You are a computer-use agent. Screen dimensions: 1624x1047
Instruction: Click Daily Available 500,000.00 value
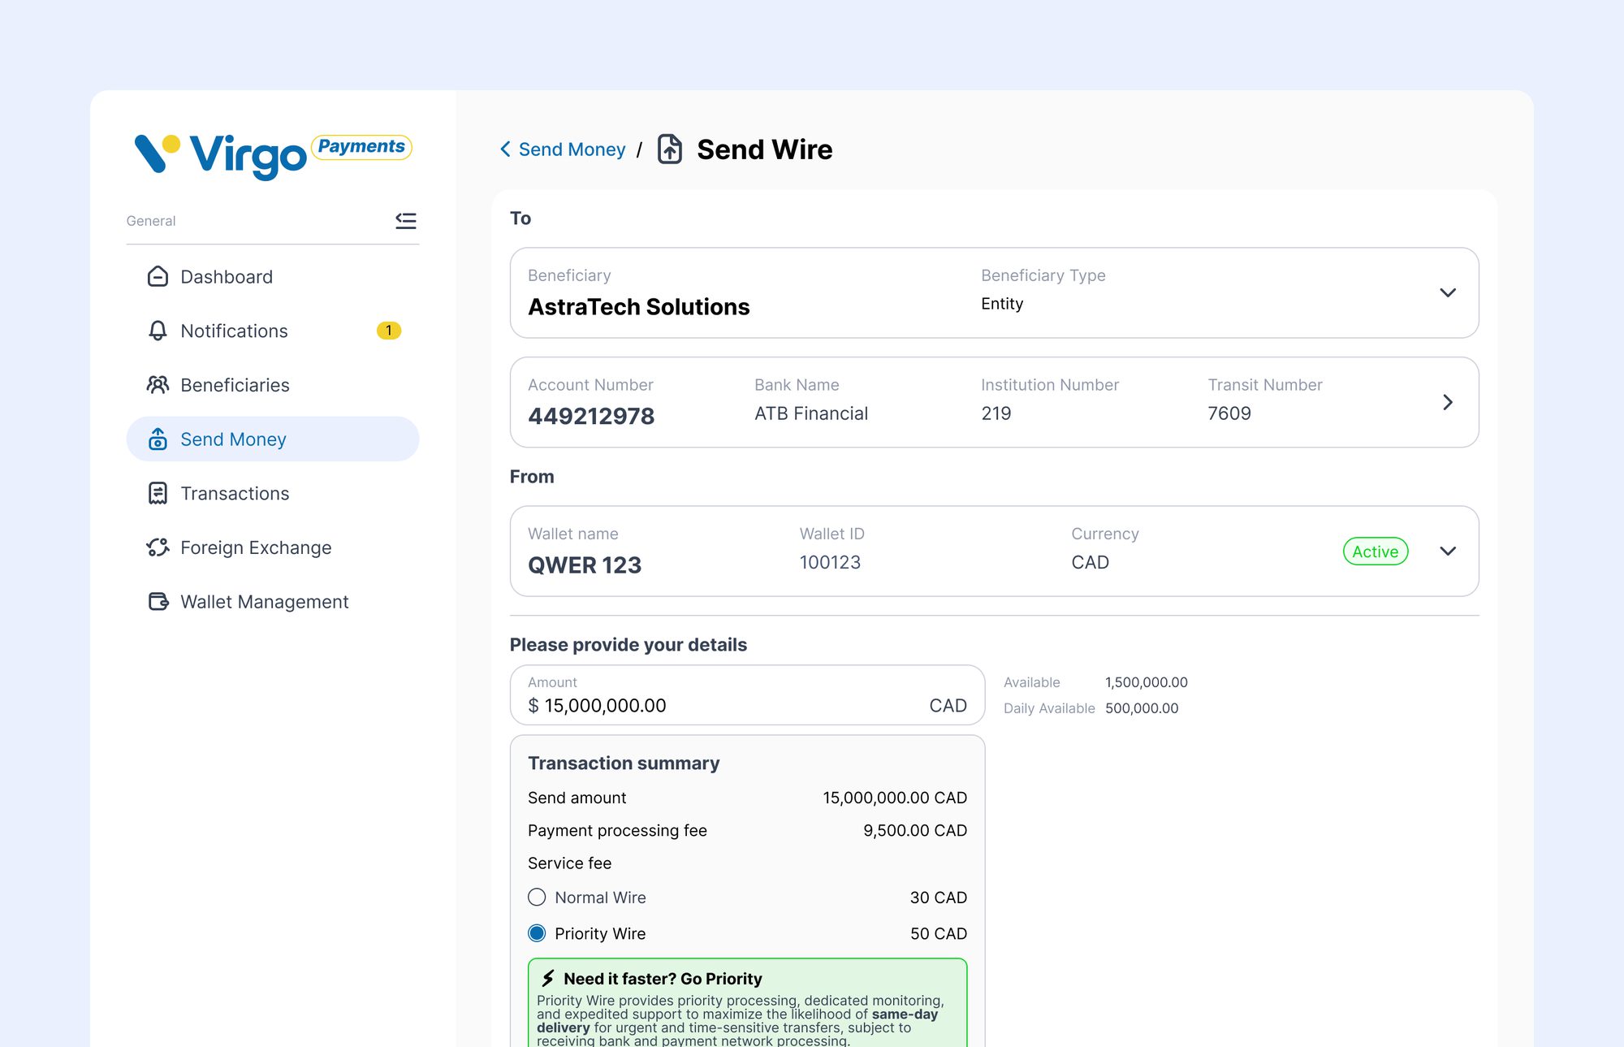1142,708
